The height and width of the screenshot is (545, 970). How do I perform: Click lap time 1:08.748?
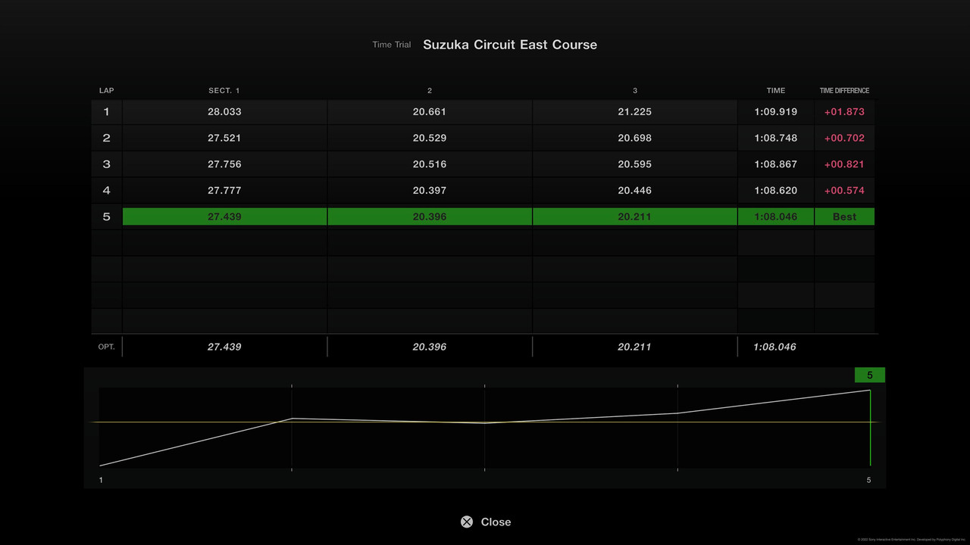[775, 138]
